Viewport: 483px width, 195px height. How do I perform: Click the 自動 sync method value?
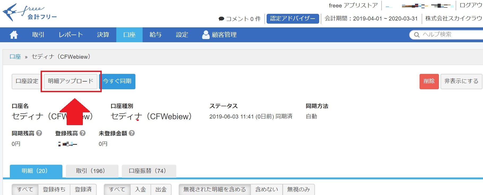click(x=311, y=116)
